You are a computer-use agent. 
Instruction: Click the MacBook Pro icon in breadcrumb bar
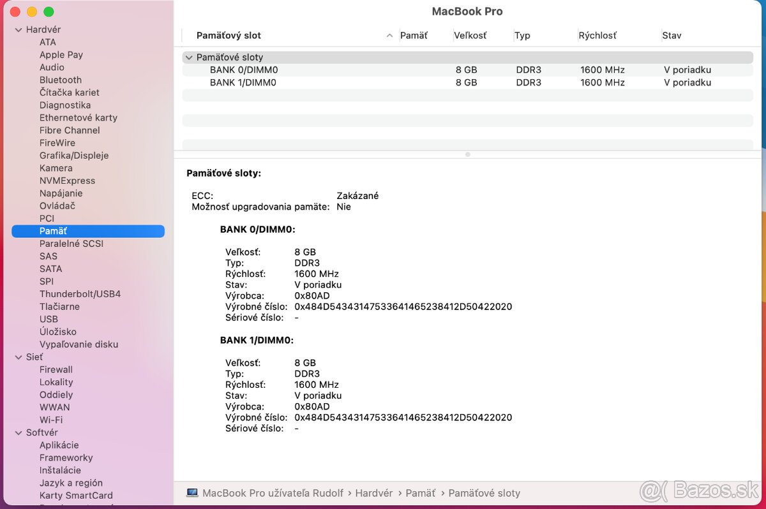(x=191, y=492)
